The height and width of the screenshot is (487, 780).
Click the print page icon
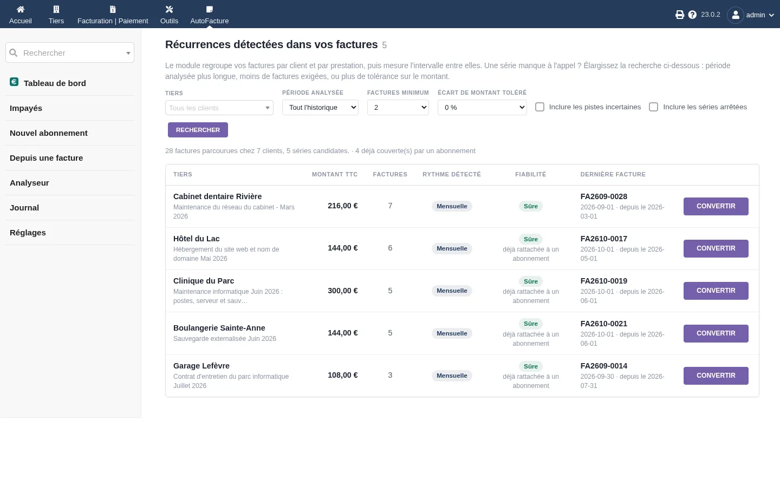(680, 15)
